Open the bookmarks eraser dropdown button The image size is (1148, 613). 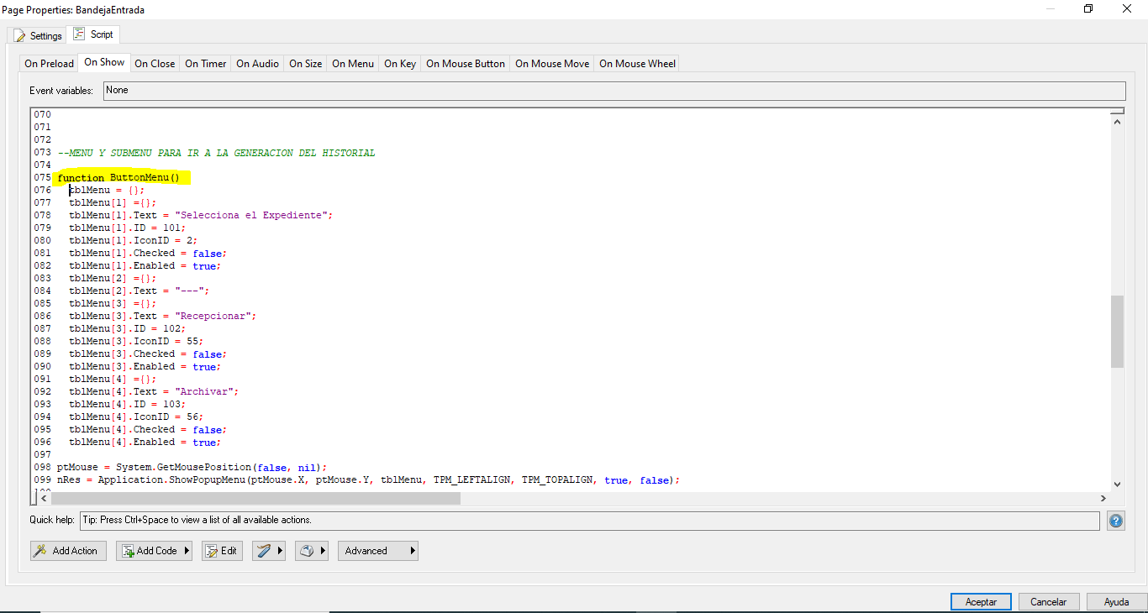pos(311,551)
